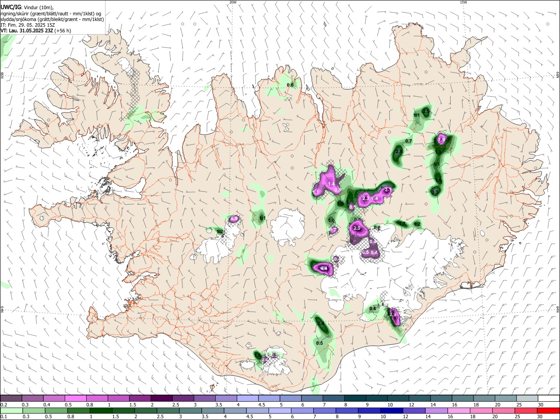Viewport: 560px width, 420px height.
Task: Click the dark mauve 0.2–0.3 top-row swatch
Action: pos(11,399)
